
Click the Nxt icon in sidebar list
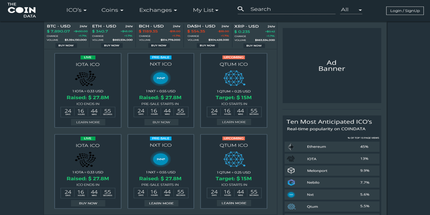point(291,194)
